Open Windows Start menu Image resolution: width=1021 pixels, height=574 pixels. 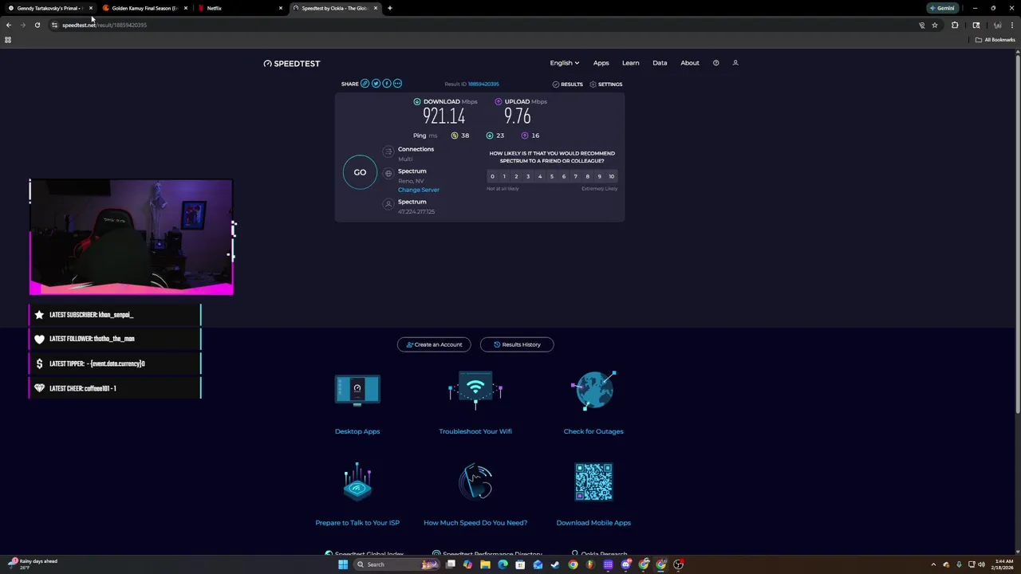[343, 564]
